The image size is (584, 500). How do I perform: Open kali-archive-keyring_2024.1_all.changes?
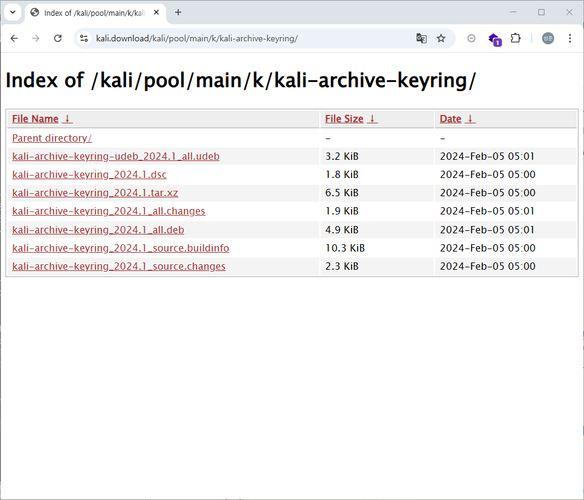coord(109,211)
